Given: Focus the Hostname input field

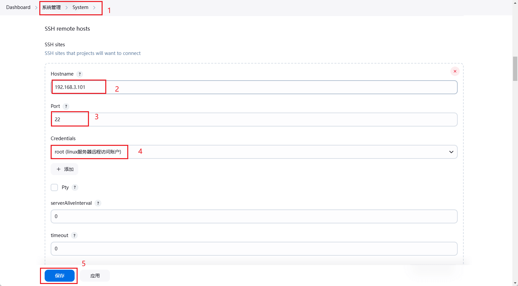Looking at the screenshot, I should click(x=254, y=87).
